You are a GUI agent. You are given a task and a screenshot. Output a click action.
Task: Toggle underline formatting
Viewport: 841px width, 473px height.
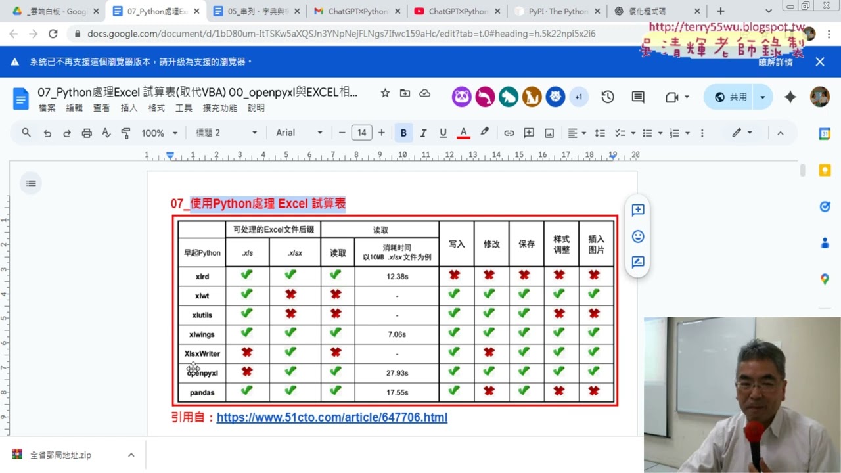pos(443,133)
